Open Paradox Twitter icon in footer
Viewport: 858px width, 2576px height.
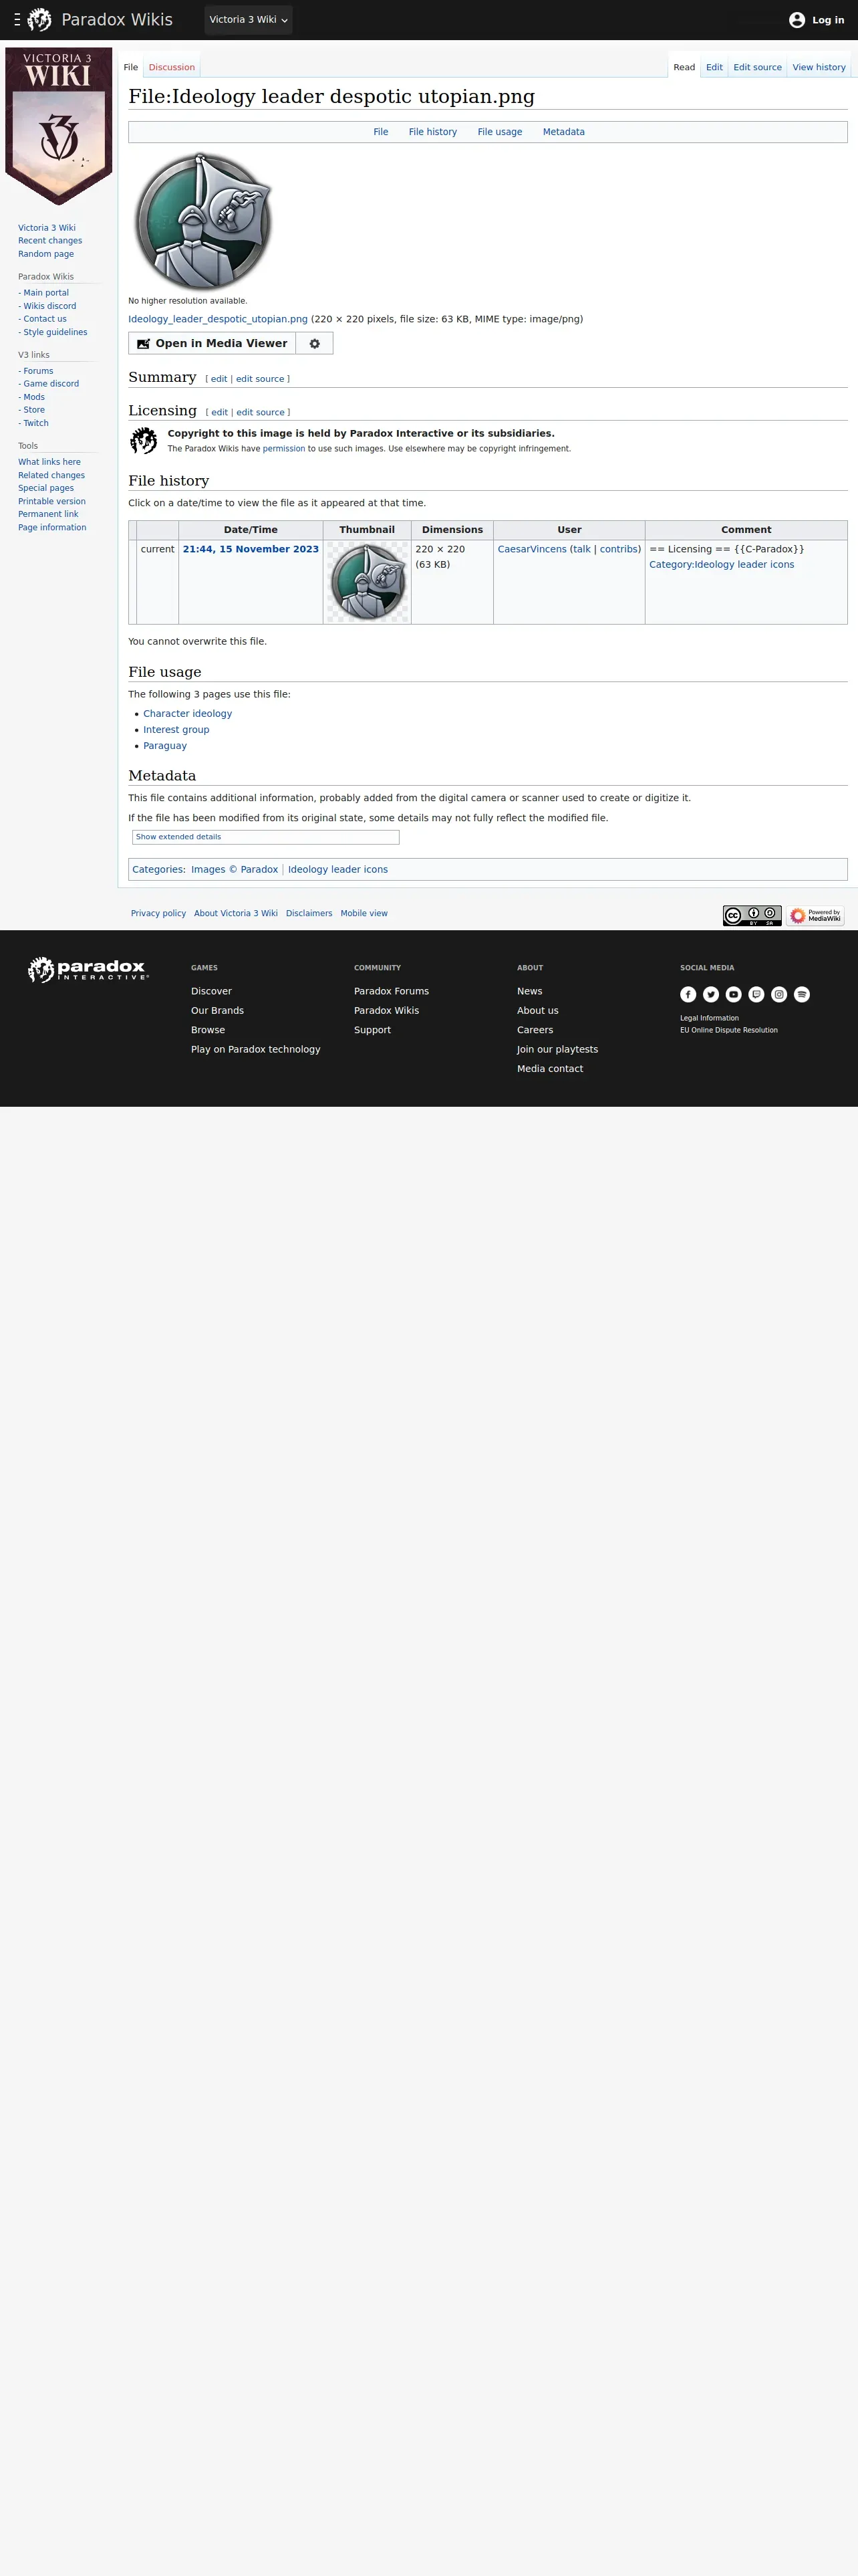[711, 994]
